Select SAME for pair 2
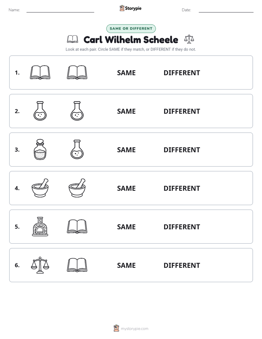This screenshot has width=262, height=339. (x=126, y=111)
